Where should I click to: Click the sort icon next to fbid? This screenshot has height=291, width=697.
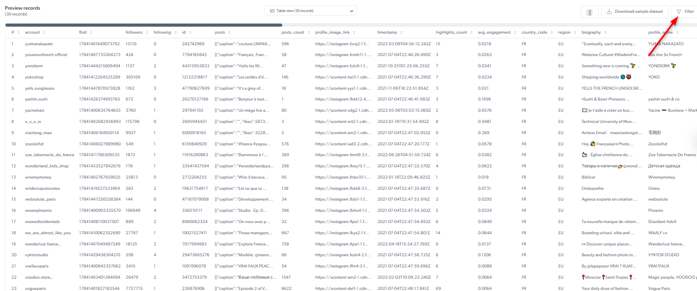[x=91, y=32]
